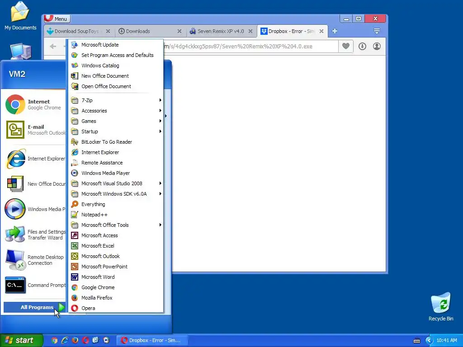Open Command Prompt

35,285
